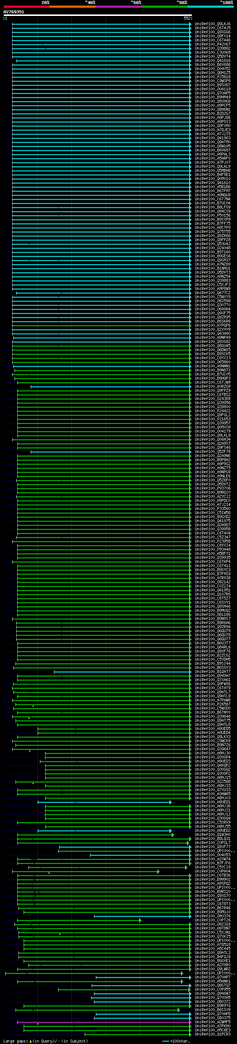
Task: Open hit UniRef100_C3U0K8
Action: (x=212, y=52)
